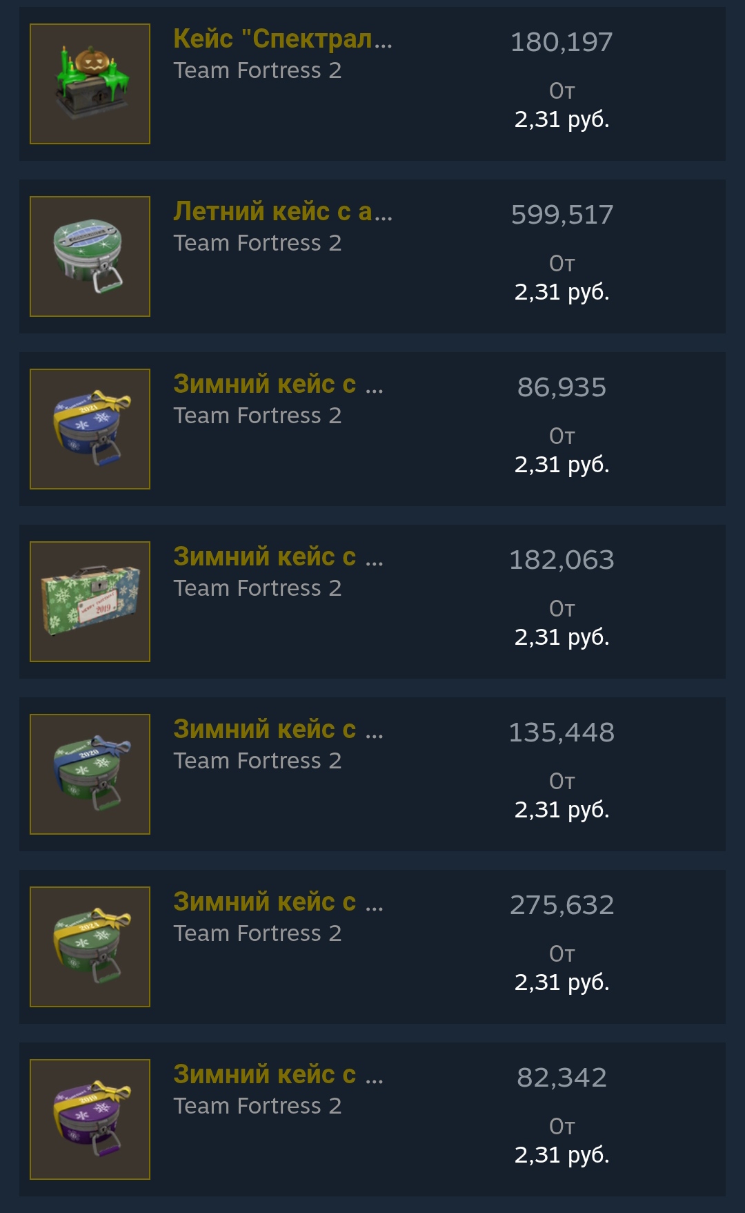Select the green summer tin case icon

(x=90, y=256)
